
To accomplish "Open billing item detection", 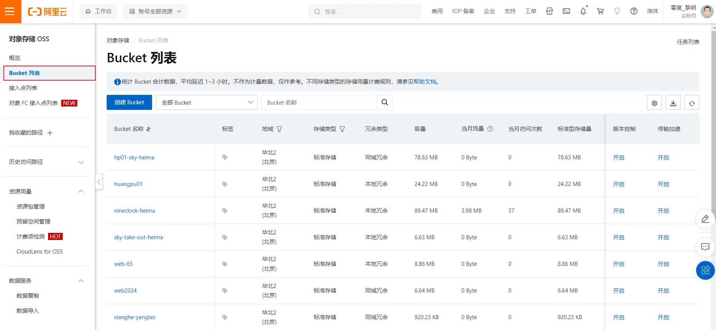I will point(30,236).
